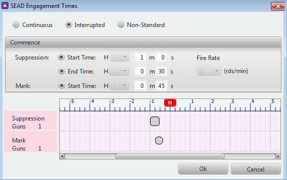Click the Suppression Guns row label
This screenshot has width=287, height=180.
tap(30, 120)
